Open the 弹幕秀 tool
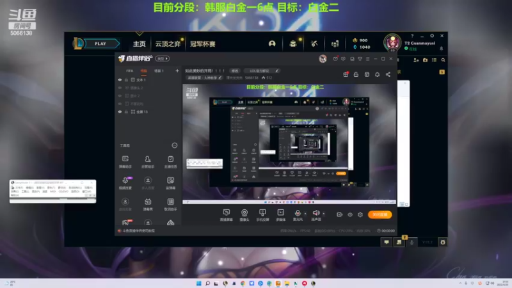The height and width of the screenshot is (288, 512). [x=148, y=204]
